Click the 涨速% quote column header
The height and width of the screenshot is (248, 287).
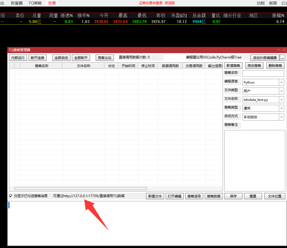pos(67,16)
